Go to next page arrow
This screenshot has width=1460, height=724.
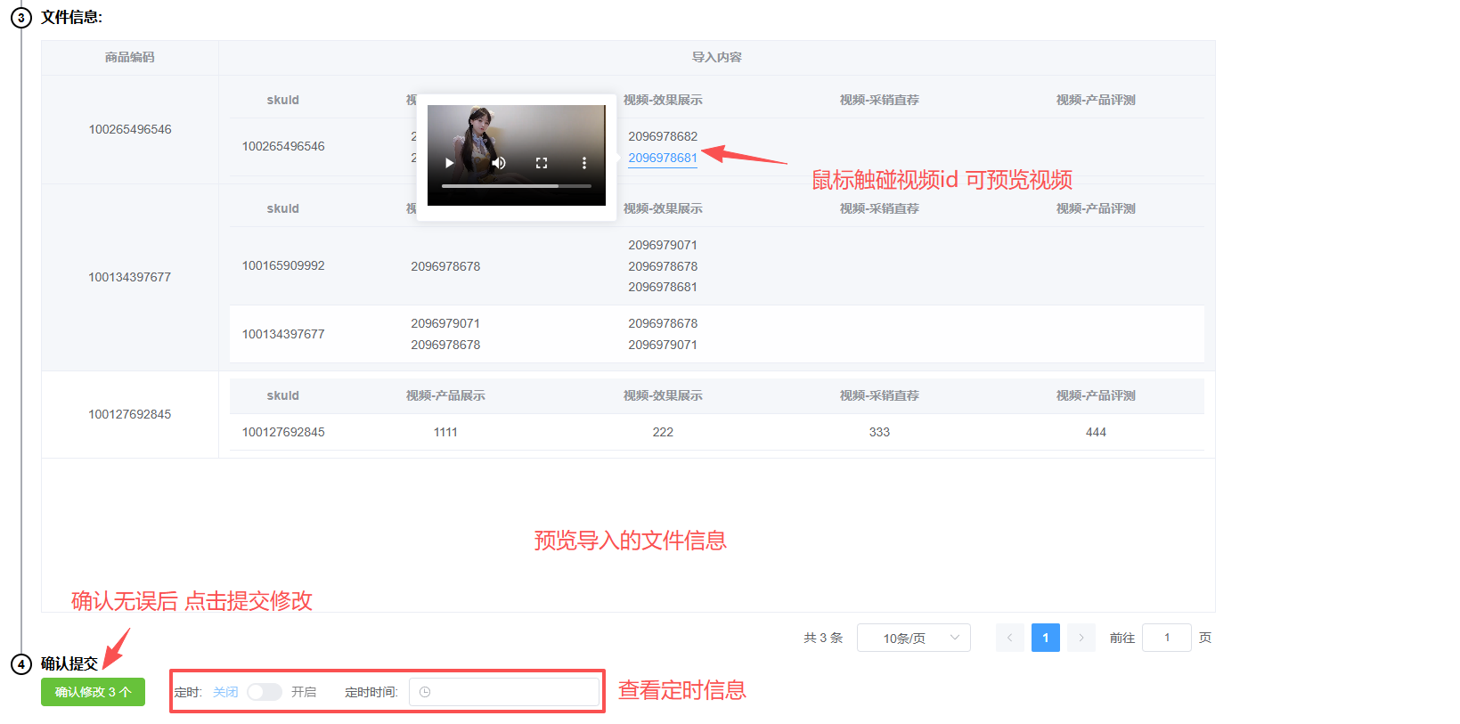pos(1081,638)
